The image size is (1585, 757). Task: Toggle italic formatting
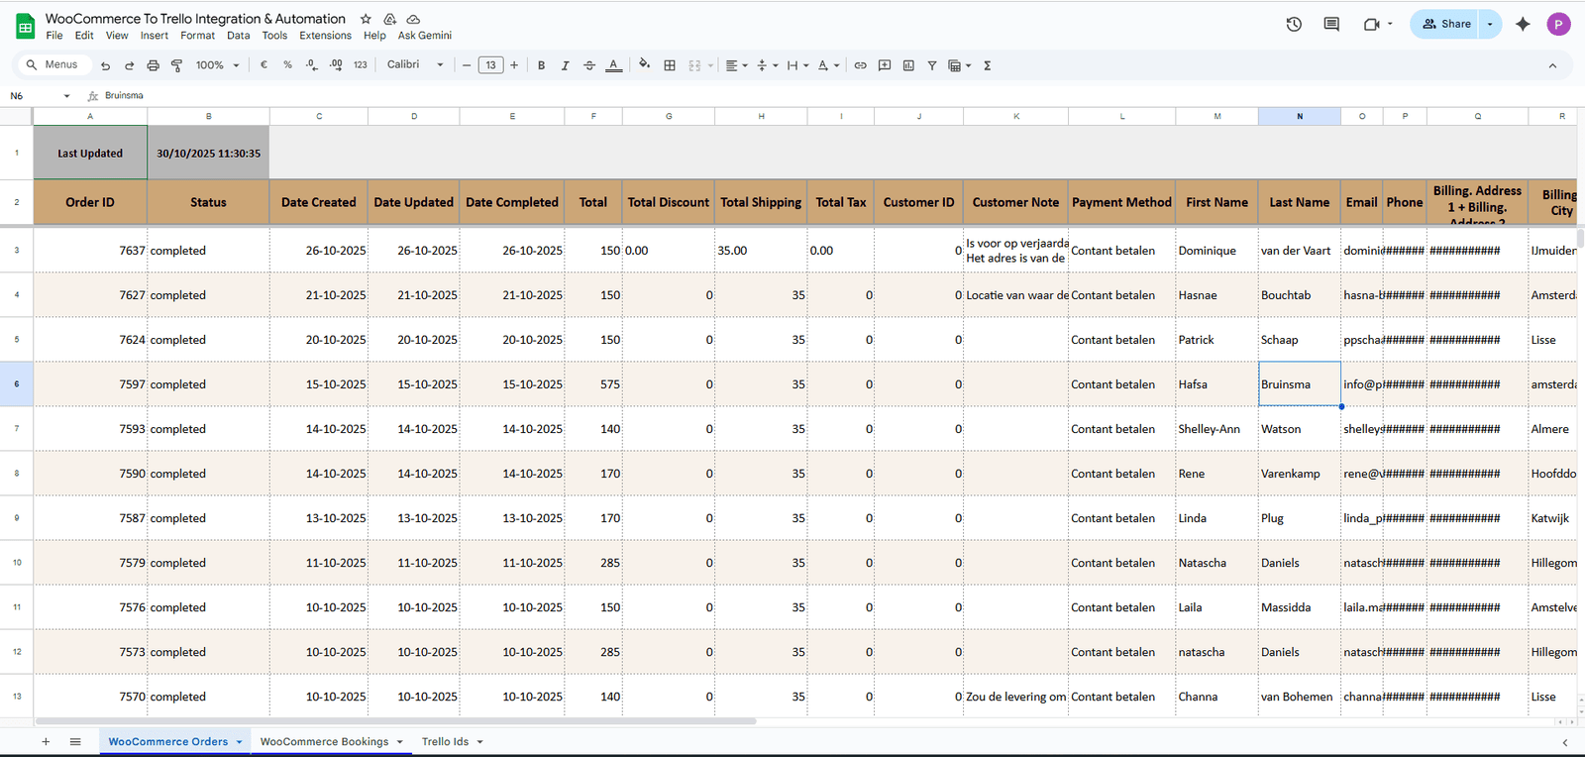click(565, 65)
